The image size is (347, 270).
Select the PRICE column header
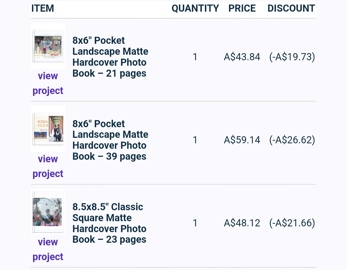[242, 8]
